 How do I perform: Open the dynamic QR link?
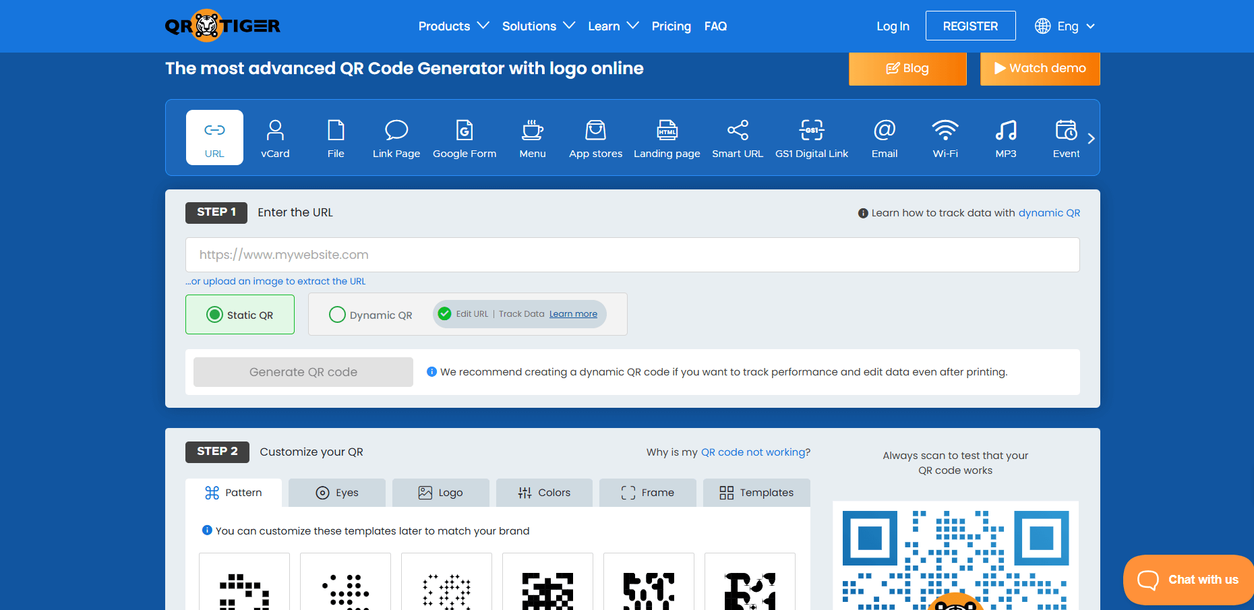tap(1049, 213)
